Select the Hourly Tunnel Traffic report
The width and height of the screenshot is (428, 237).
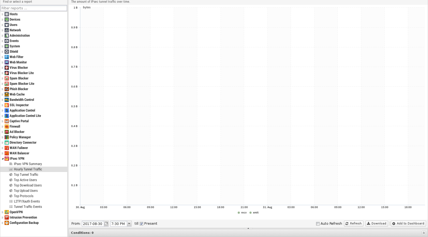coord(28,169)
